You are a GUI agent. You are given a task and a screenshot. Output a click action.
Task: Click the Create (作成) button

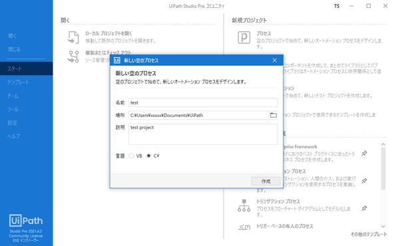pos(266,181)
